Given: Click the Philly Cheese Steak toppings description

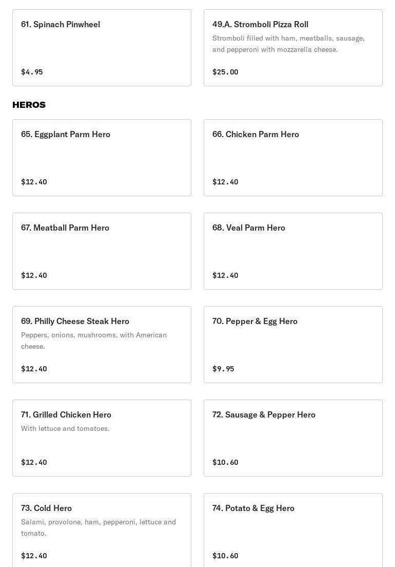Looking at the screenshot, I should click(x=94, y=341).
